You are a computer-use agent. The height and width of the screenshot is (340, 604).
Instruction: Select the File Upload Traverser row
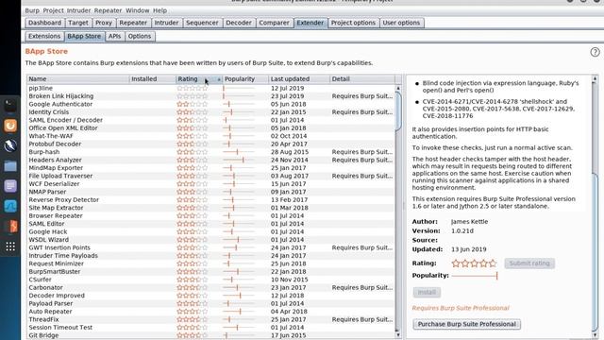point(210,176)
